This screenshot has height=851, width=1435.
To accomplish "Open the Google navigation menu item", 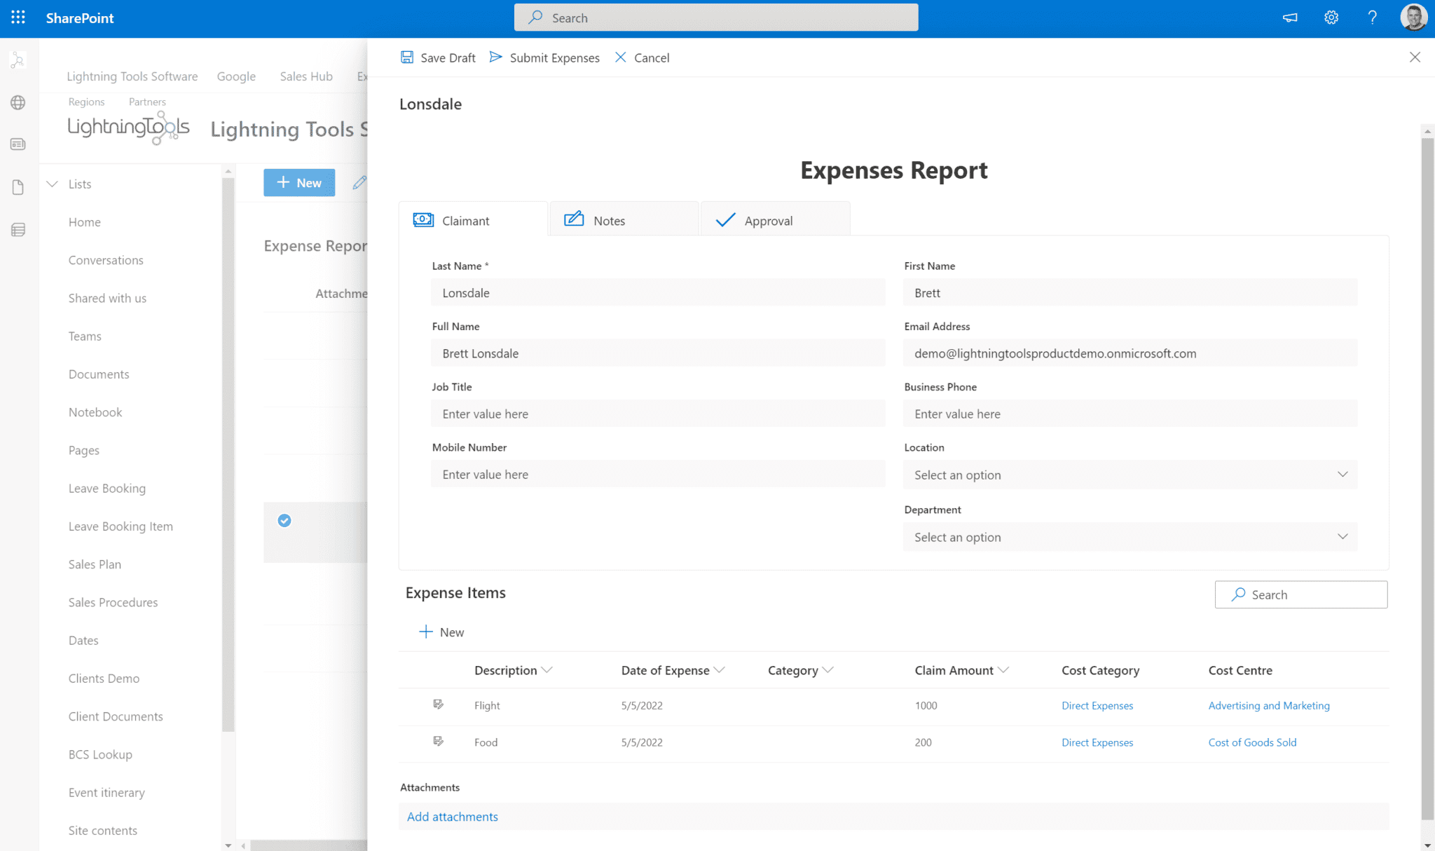I will (x=236, y=76).
